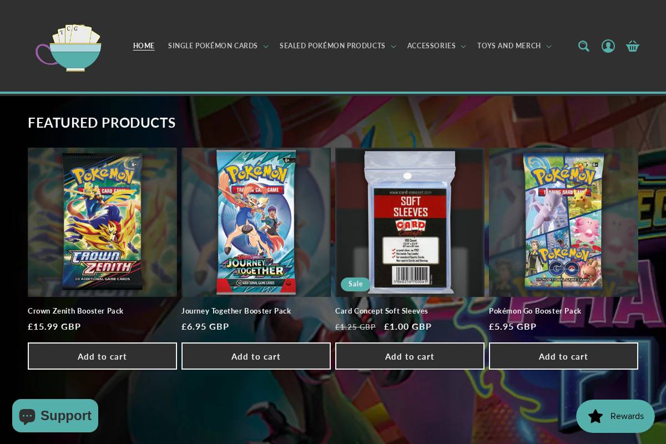This screenshot has height=444, width=666.
Task: Click the Pokémon Go Booster Pack title link
Action: [x=535, y=311]
